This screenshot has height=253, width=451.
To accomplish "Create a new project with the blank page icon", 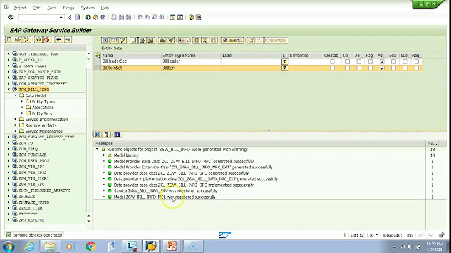I will 9,39.
